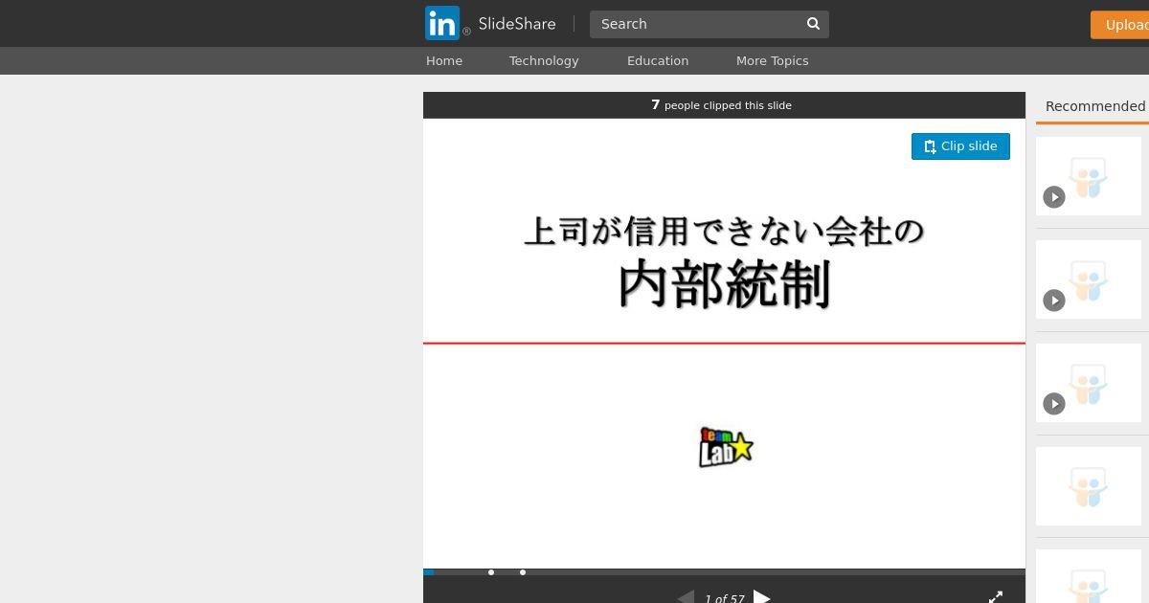Go to the previous slide arrow
The image size is (1149, 603).
[686, 597]
